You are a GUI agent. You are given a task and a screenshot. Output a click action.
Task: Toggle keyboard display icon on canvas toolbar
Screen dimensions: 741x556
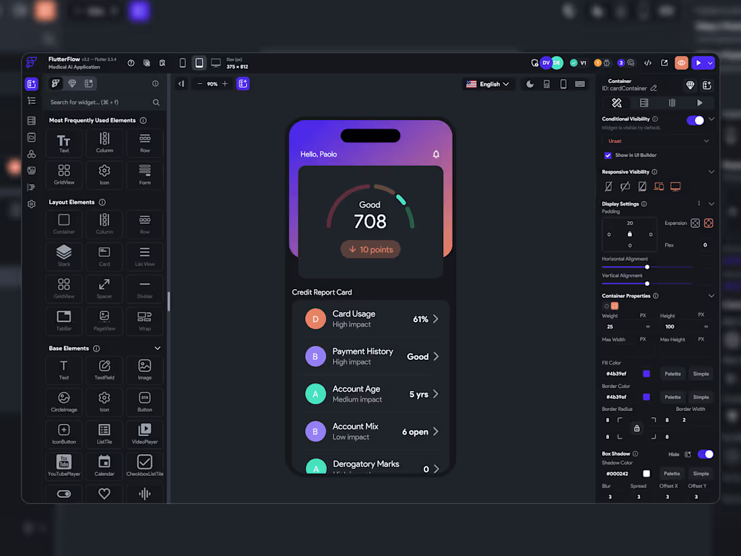pyautogui.click(x=580, y=84)
